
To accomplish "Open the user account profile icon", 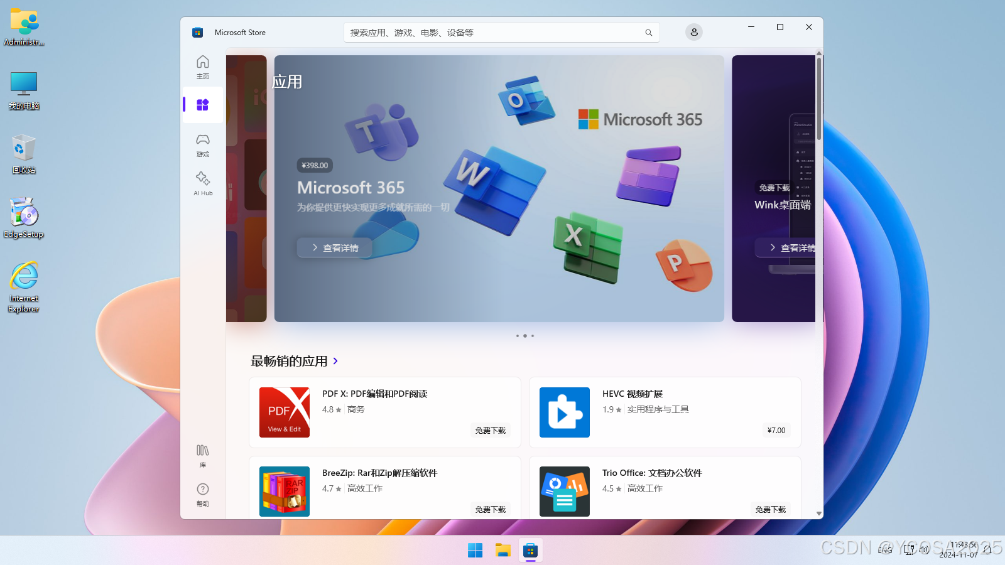I will pos(694,32).
